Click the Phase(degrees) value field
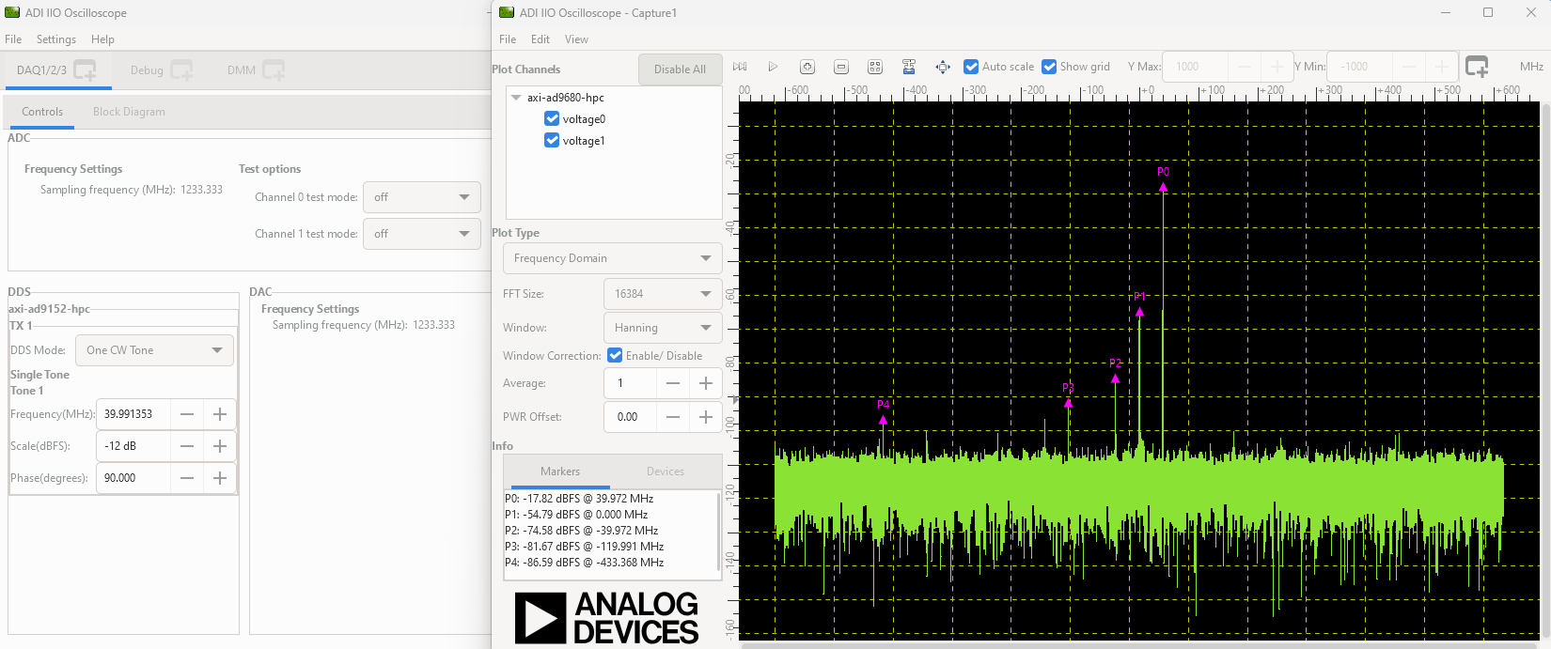Screen dimensions: 1551x649 [x=133, y=478]
